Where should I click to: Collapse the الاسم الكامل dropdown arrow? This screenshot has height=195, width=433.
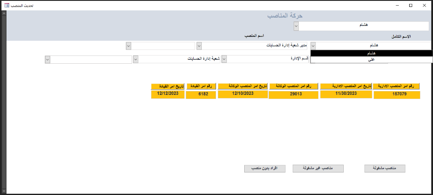coord(313,45)
